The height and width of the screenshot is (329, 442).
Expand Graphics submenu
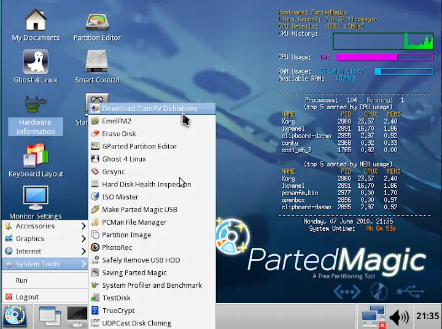[45, 239]
